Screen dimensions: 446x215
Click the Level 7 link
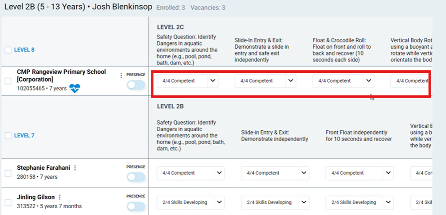[x=24, y=135]
